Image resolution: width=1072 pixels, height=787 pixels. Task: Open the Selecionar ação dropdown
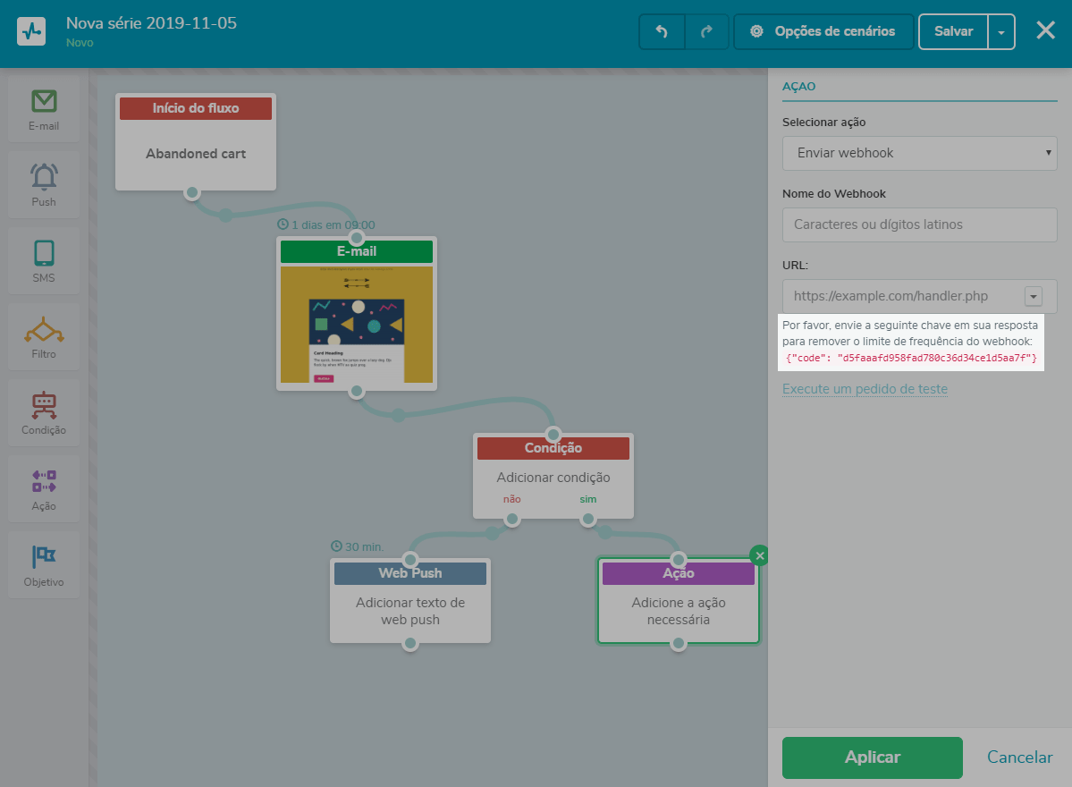click(919, 153)
